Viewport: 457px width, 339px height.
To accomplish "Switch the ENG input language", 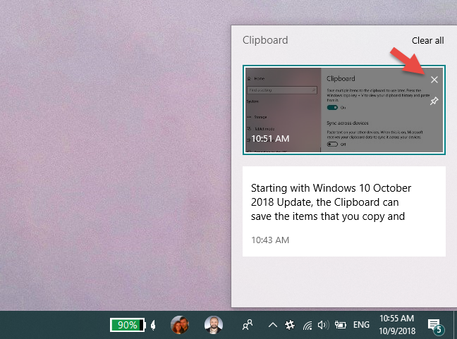I will pyautogui.click(x=361, y=325).
